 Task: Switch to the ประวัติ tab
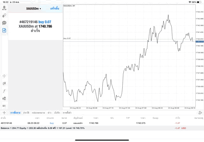[x=26, y=113]
